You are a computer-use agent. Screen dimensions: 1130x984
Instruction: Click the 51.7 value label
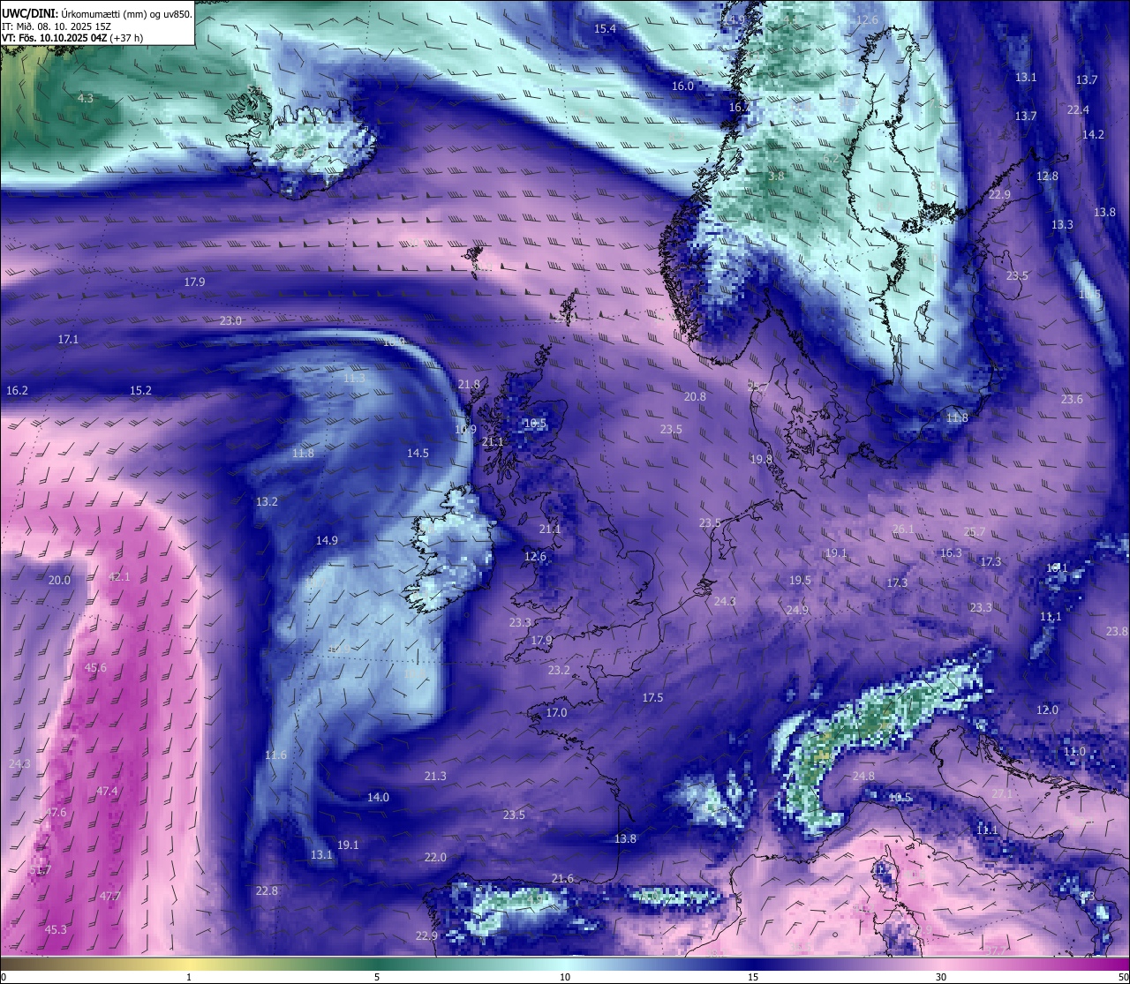[40, 869]
